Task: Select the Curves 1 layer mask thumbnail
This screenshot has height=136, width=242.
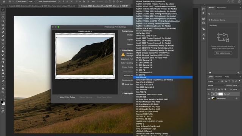Action: click(220, 94)
